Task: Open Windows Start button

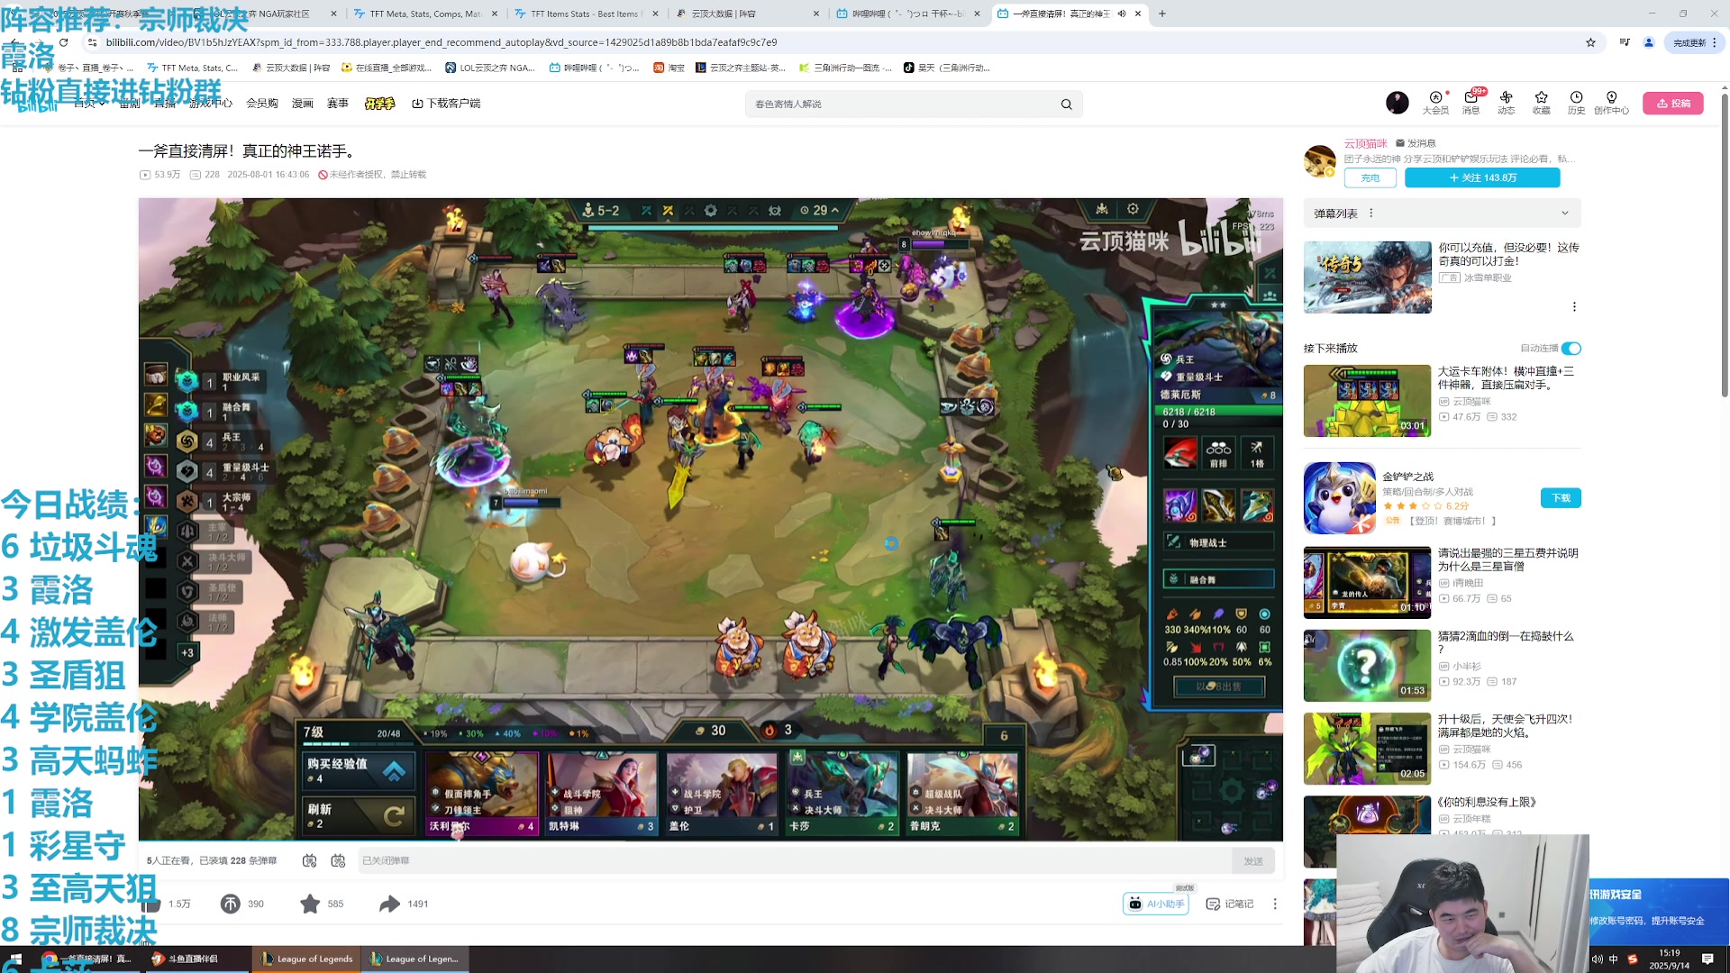Action: [x=15, y=959]
